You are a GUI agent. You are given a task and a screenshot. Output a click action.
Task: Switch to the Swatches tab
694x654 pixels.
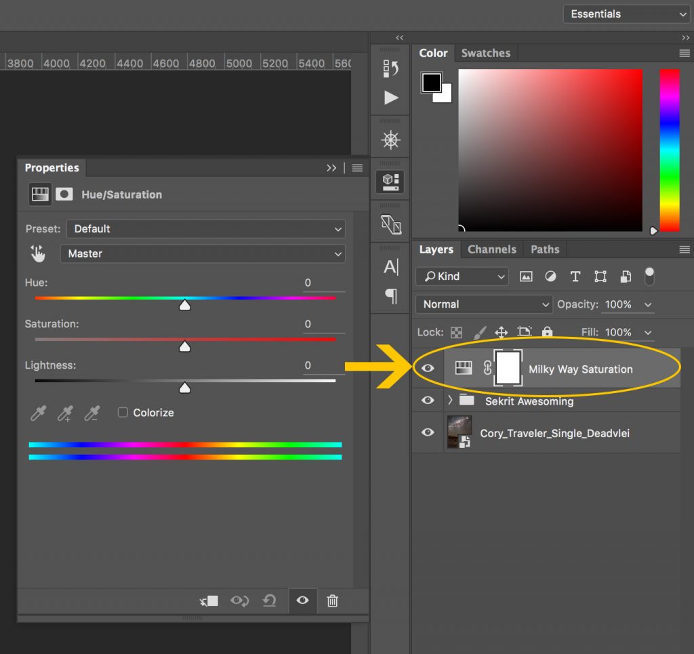(x=486, y=53)
